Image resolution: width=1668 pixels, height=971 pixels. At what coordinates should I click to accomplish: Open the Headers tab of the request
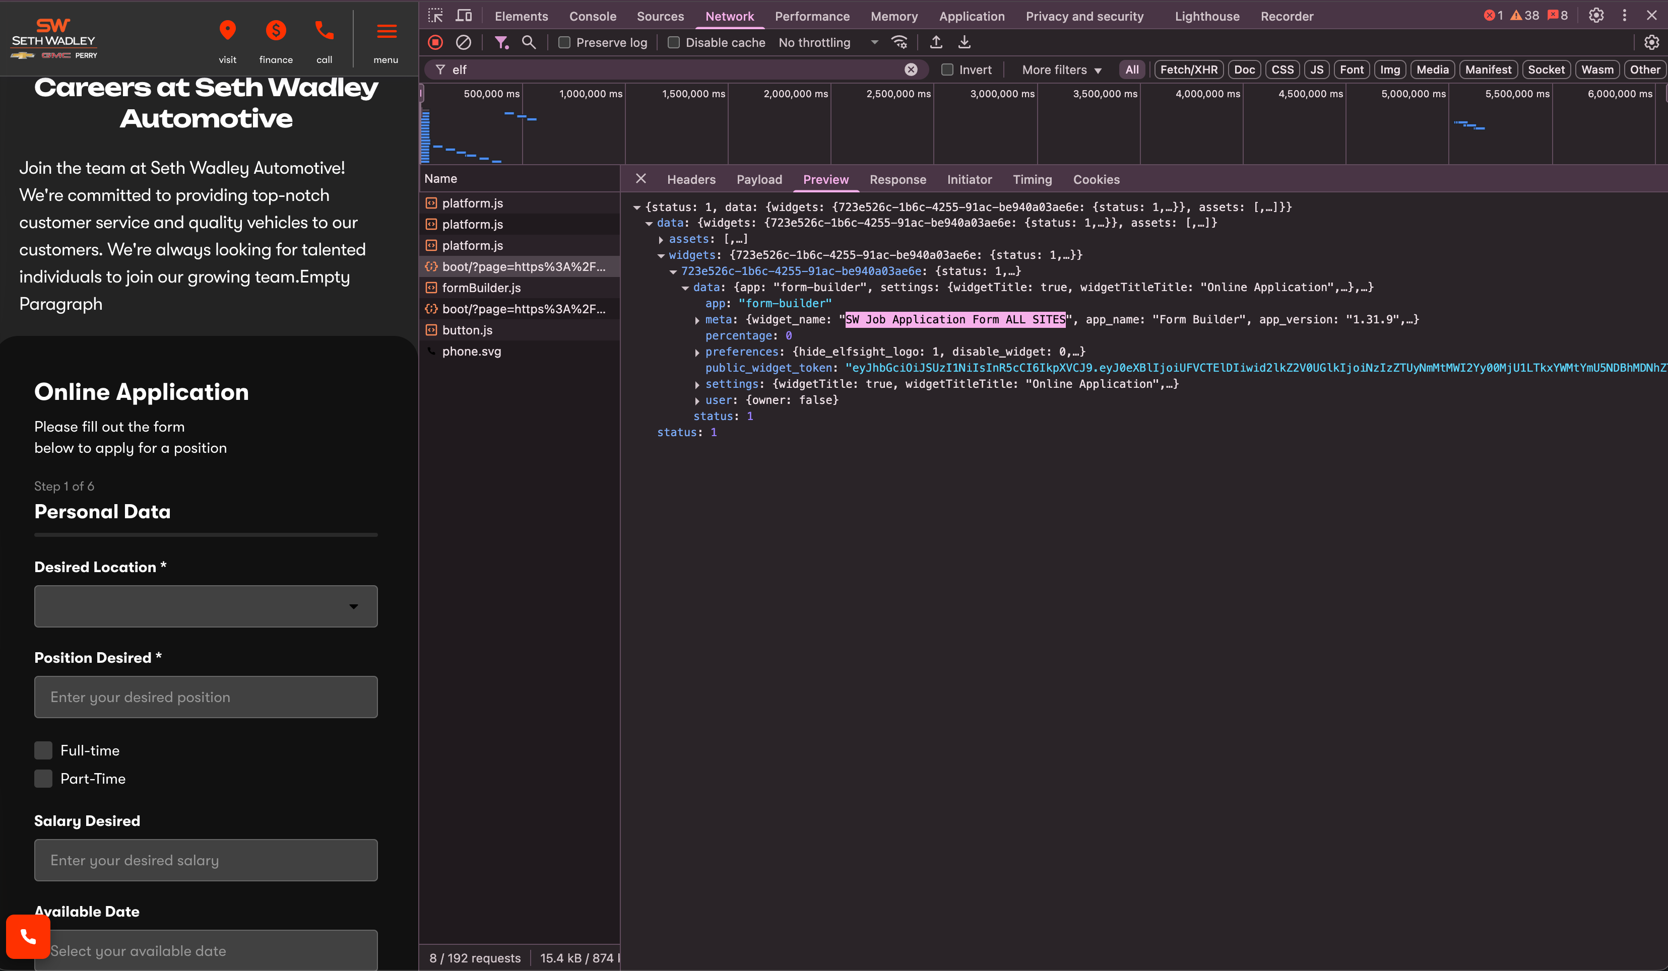pos(691,179)
